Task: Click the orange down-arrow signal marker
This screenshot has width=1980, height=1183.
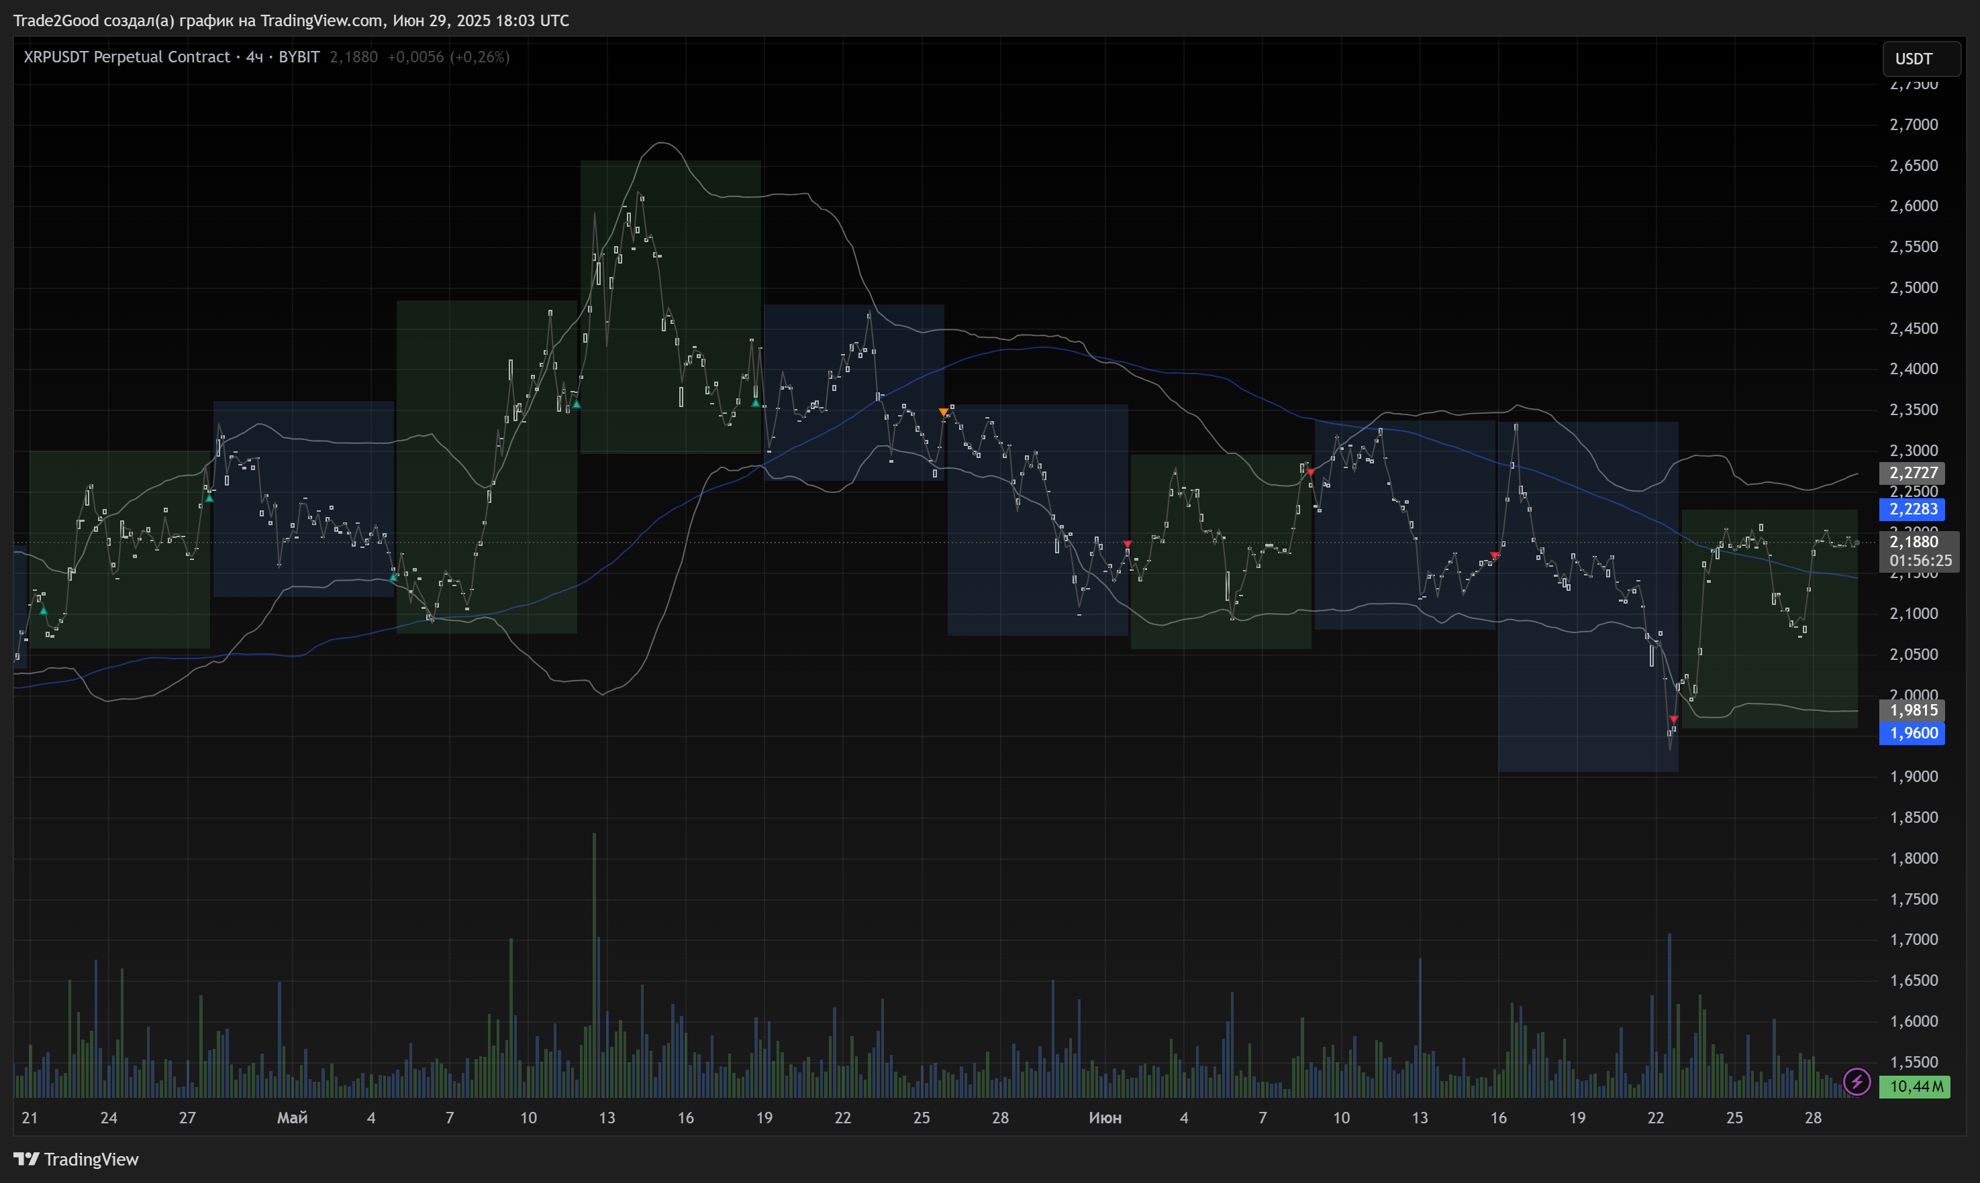Action: [x=944, y=412]
